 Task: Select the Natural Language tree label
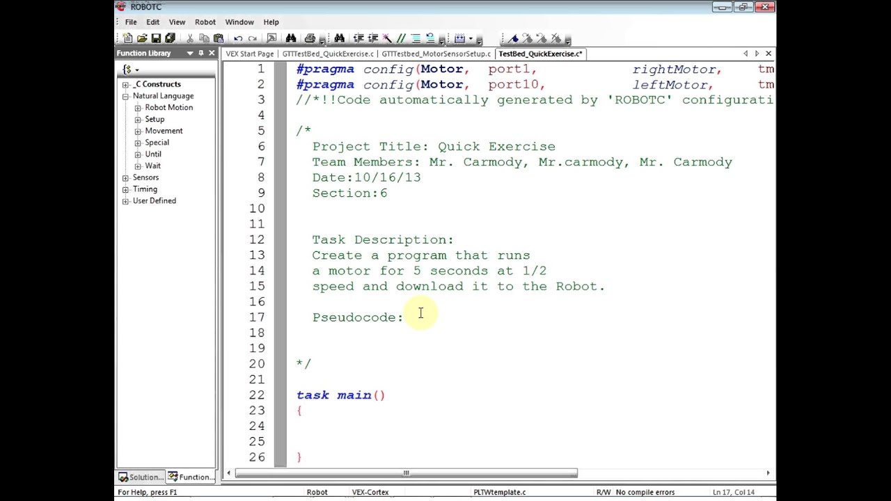coord(163,96)
